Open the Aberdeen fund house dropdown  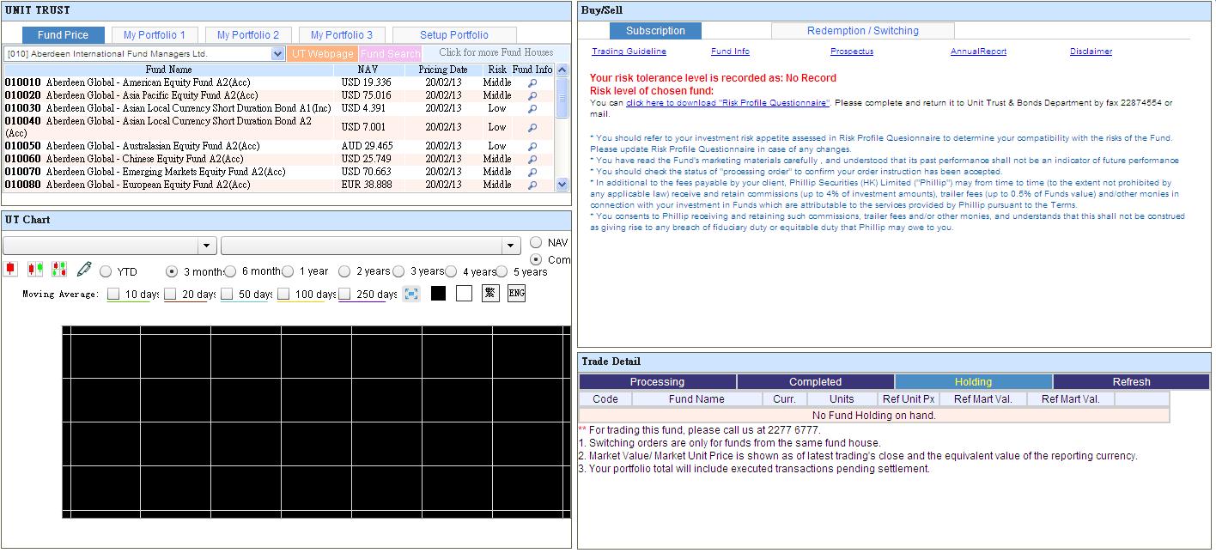[x=277, y=54]
